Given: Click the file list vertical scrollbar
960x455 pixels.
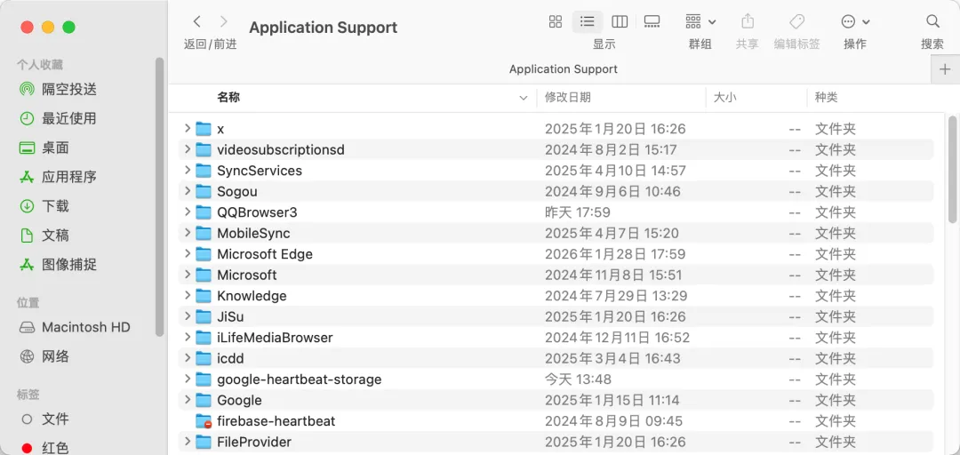Looking at the screenshot, I should coord(952,169).
